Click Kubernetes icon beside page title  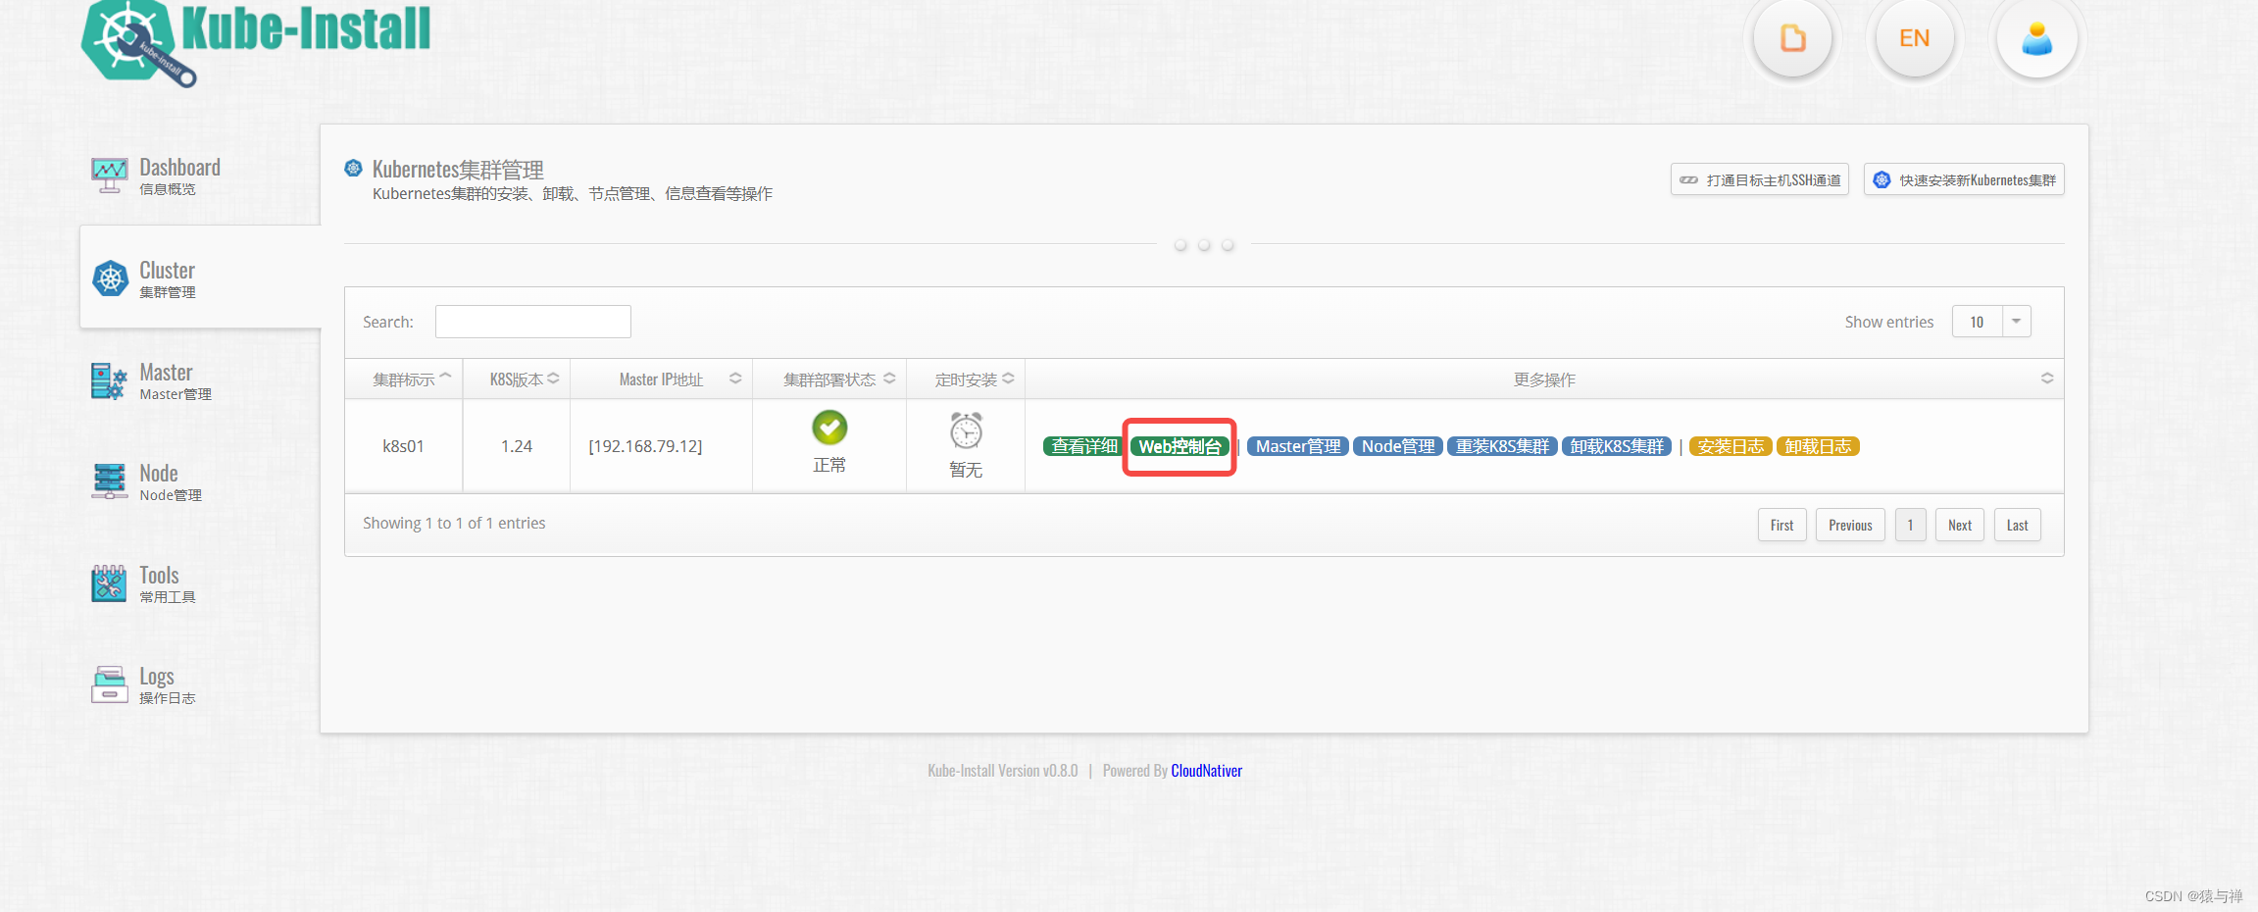354,169
